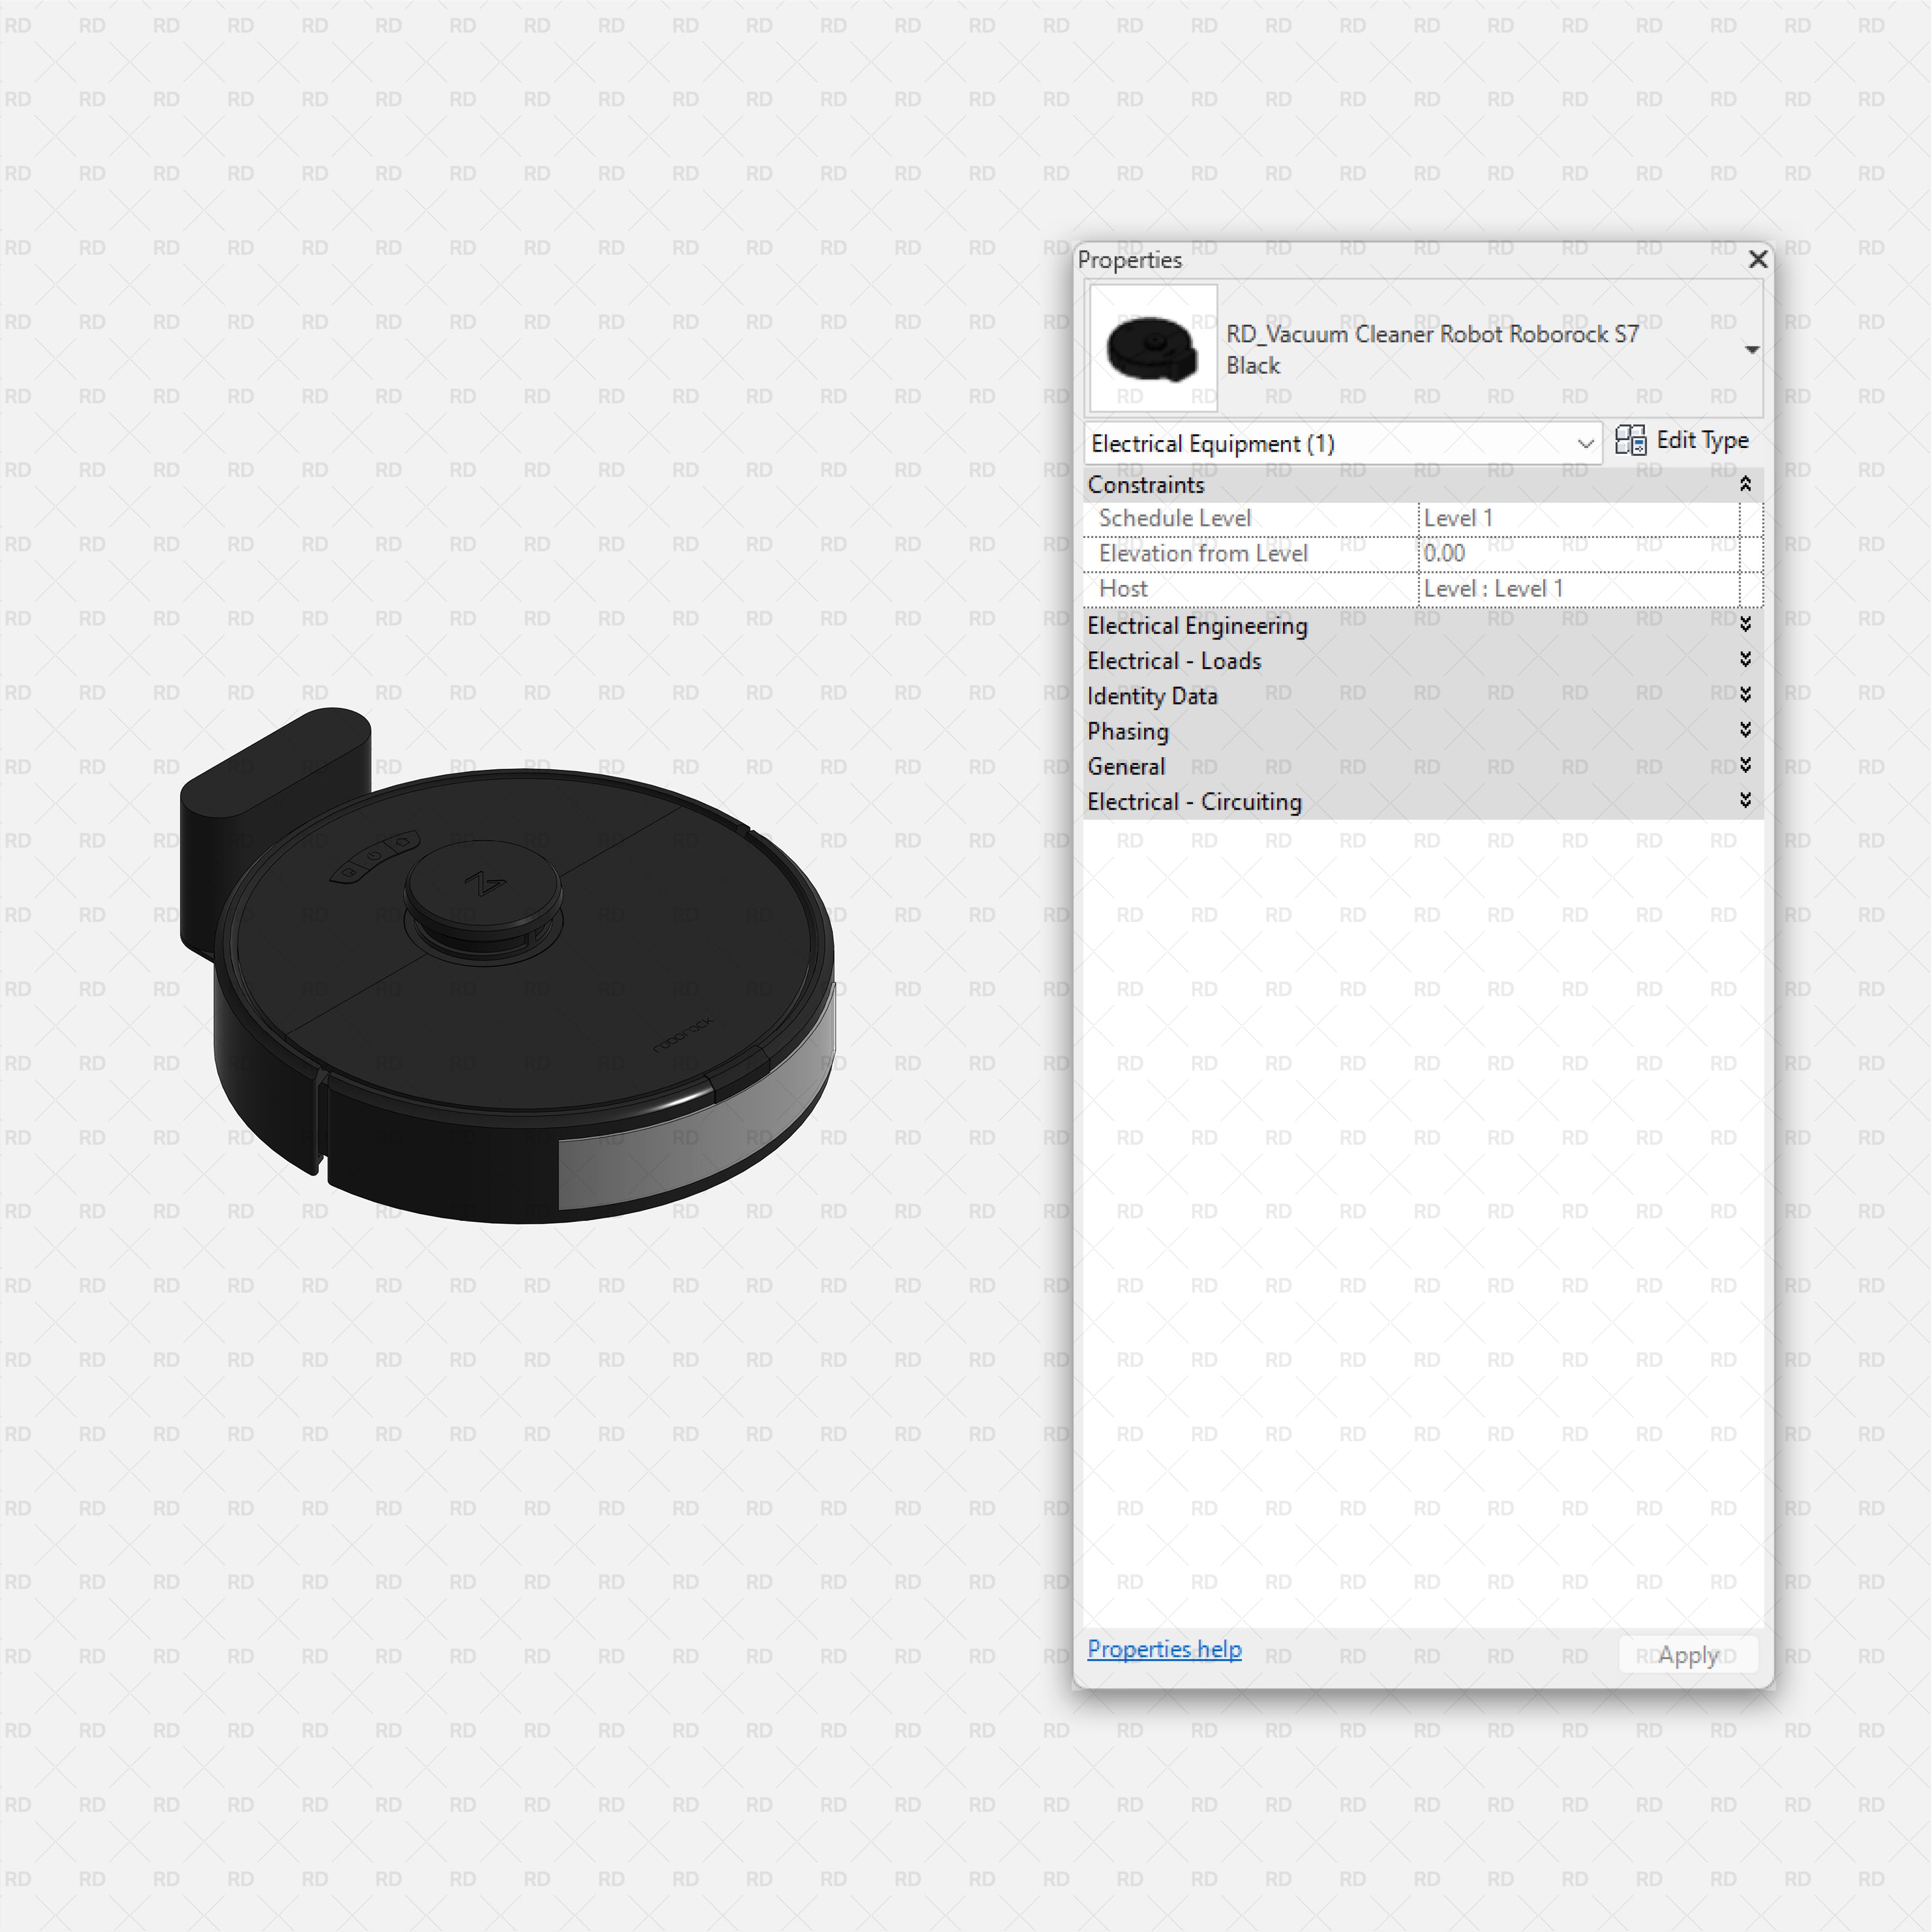The image size is (1932, 1932).
Task: Expand the Electrical - Loads section
Action: tap(1746, 660)
